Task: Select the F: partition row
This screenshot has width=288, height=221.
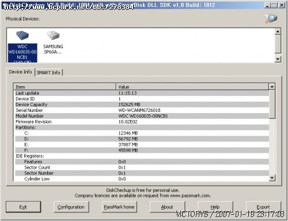Action: pos(142,150)
